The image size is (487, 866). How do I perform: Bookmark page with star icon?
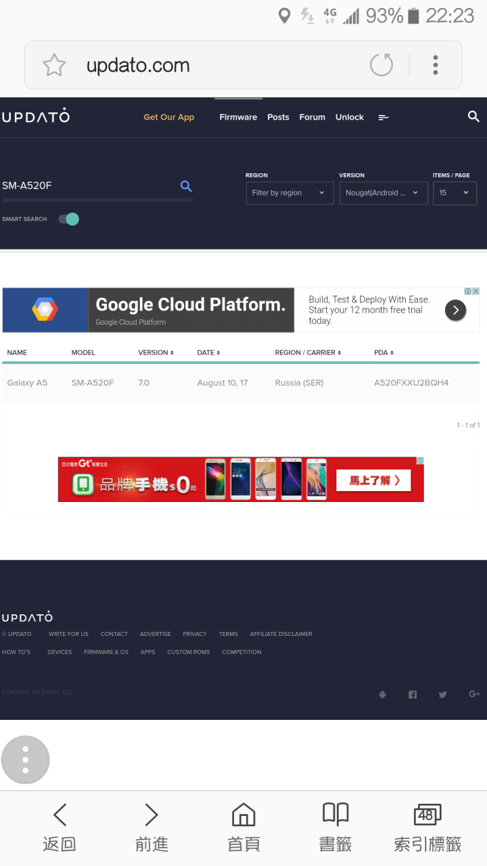pos(54,65)
